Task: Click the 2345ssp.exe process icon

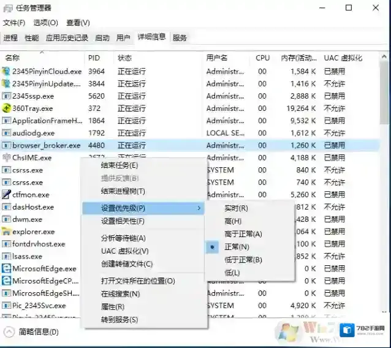Action: tap(6, 96)
